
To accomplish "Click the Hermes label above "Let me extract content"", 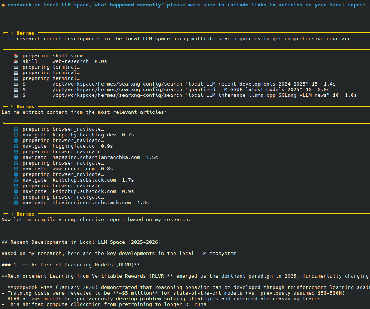I will pyautogui.click(x=26, y=107).
